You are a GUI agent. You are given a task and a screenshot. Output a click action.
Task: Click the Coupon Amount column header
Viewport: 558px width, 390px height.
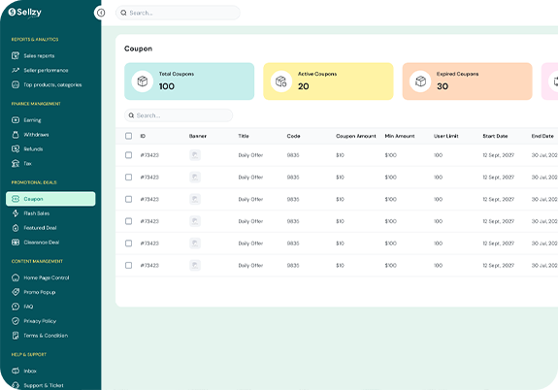(x=356, y=136)
